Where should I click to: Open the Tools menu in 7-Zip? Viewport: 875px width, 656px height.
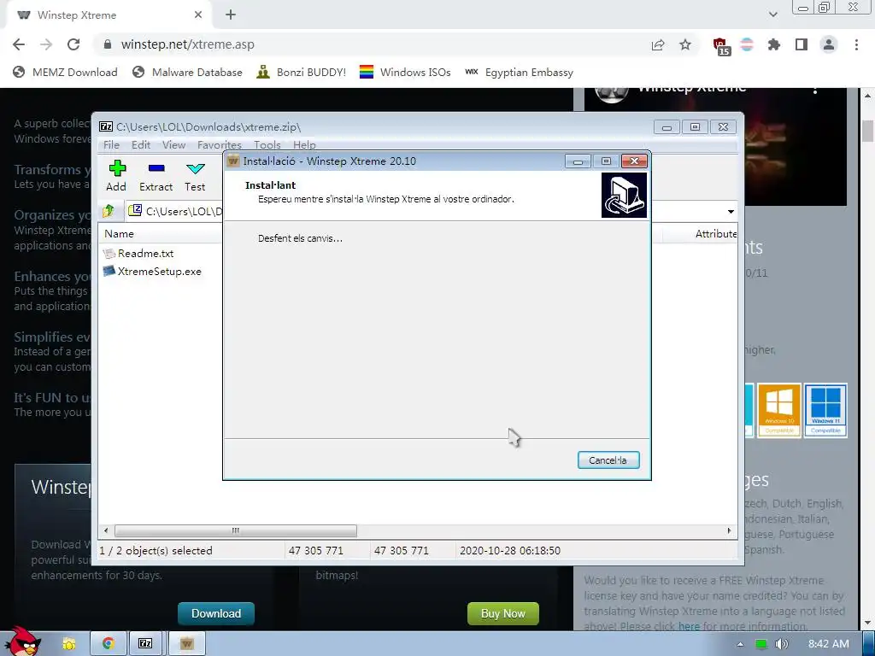point(267,144)
